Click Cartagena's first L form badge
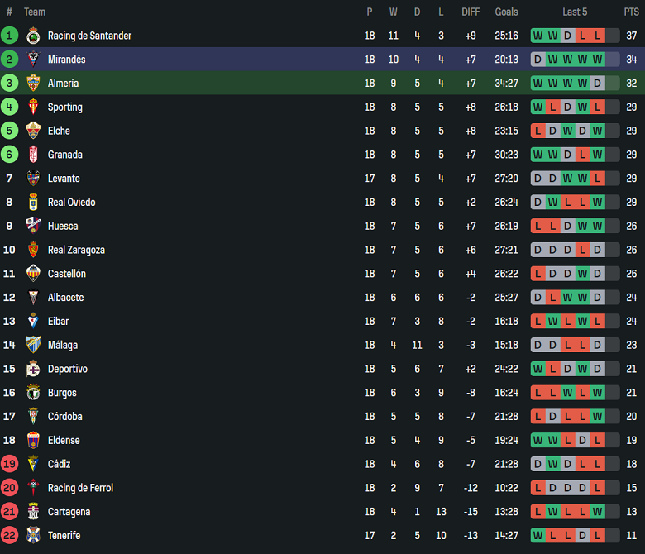Image resolution: width=645 pixels, height=554 pixels. (x=537, y=512)
